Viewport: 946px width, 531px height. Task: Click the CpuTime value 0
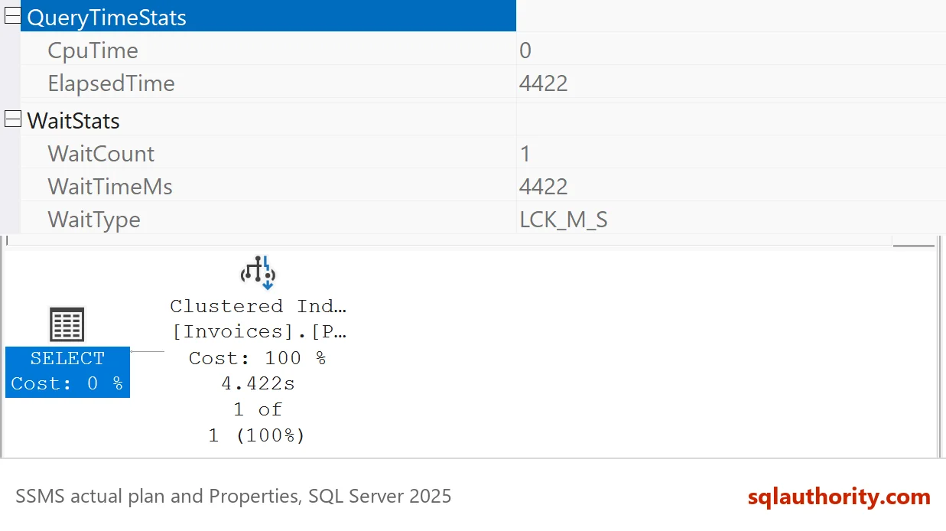pos(525,50)
